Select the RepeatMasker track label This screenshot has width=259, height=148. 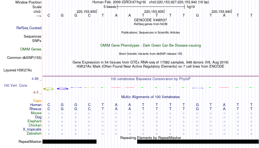[30, 141]
